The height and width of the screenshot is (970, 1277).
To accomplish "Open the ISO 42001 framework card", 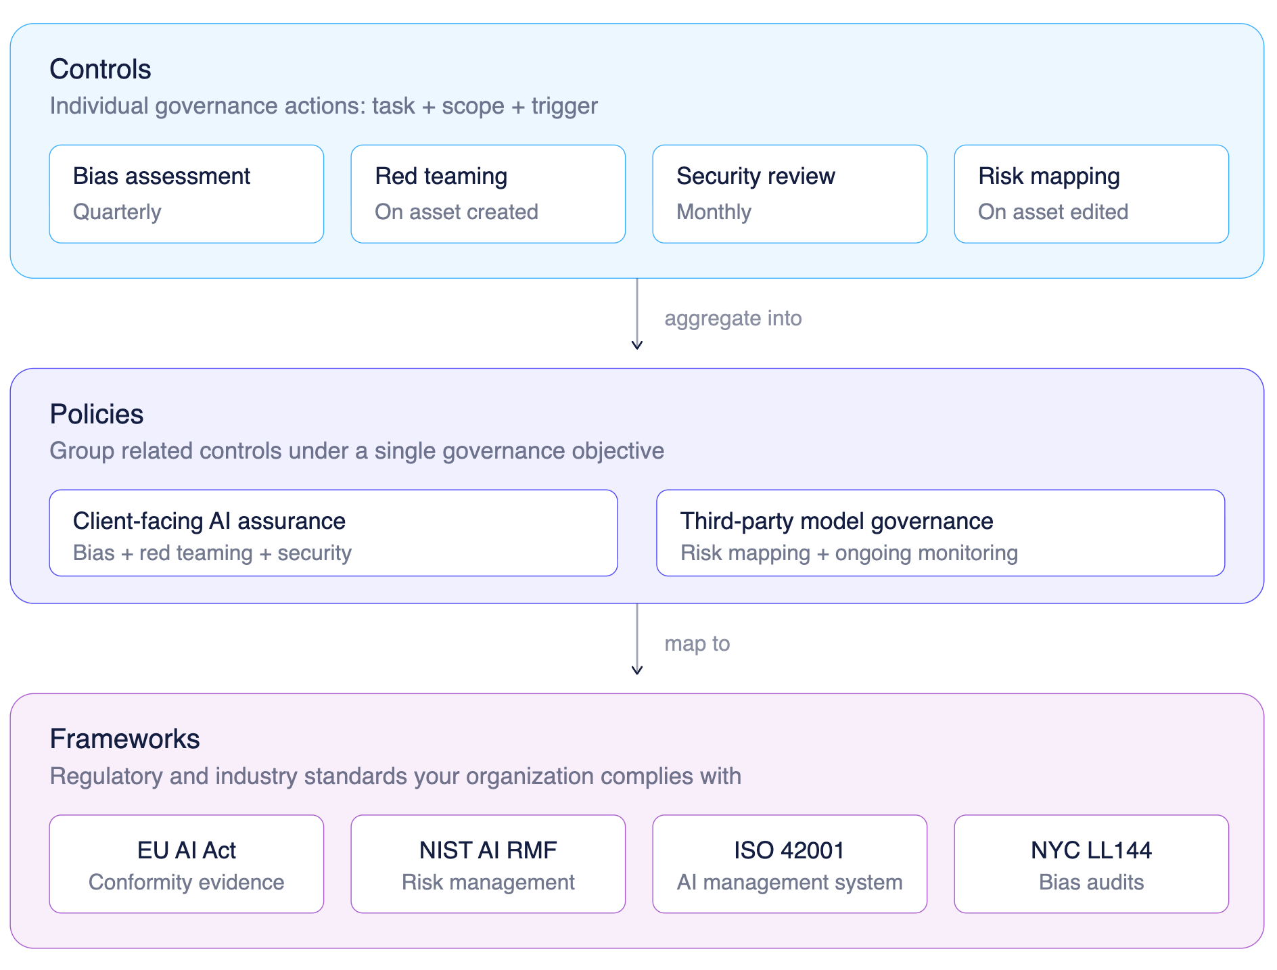I will coord(790,864).
